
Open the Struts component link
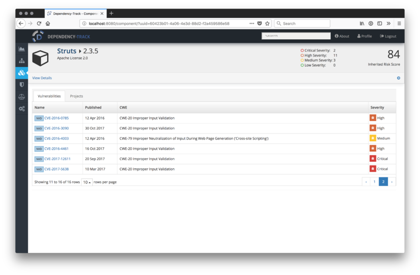click(x=67, y=51)
